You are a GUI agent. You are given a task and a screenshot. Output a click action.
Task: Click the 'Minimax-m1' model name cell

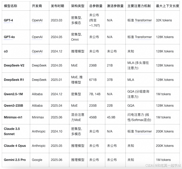click(x=16, y=117)
